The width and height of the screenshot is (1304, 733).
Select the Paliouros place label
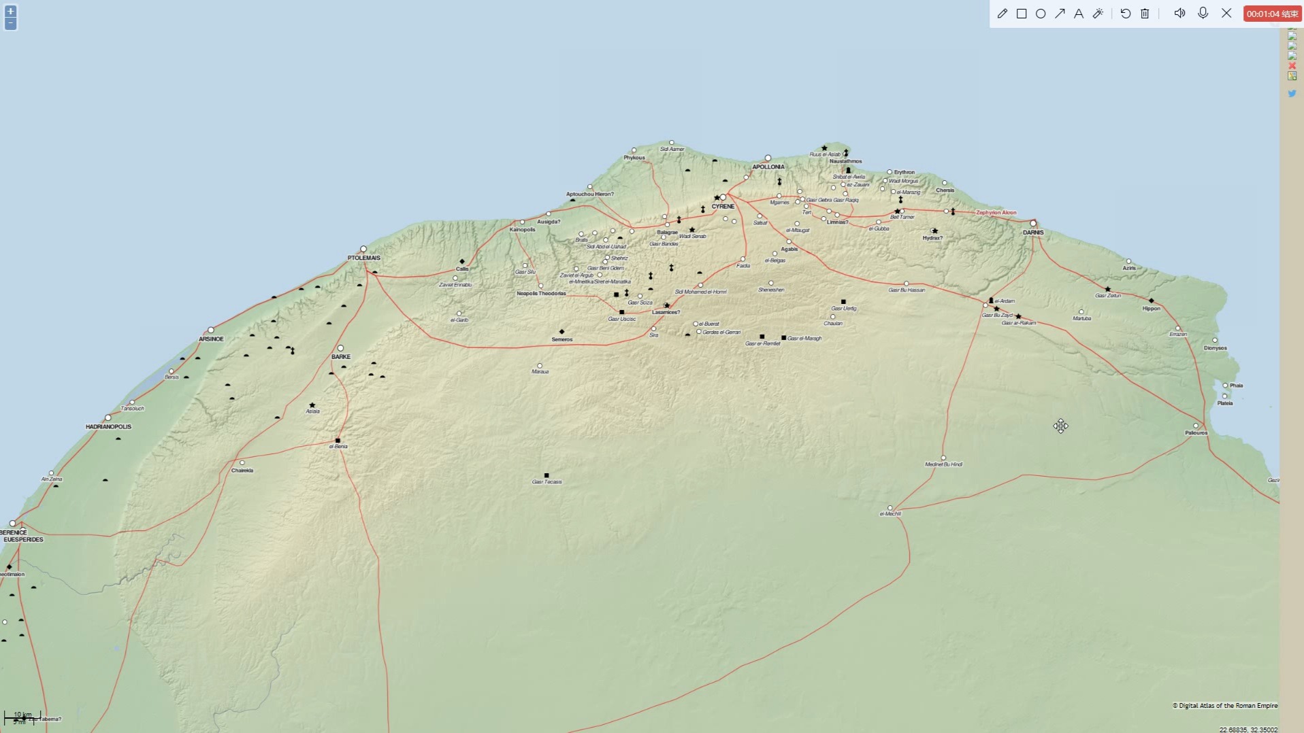(1196, 433)
